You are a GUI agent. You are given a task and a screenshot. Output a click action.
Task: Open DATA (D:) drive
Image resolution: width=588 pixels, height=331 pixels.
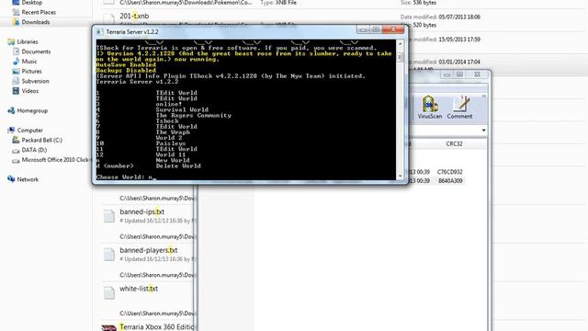(34, 150)
